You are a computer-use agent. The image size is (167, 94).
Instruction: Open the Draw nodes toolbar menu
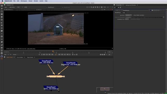(2, 9)
